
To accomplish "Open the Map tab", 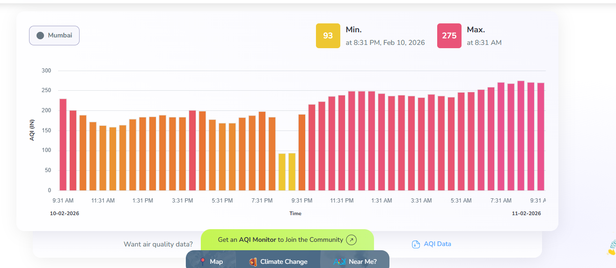I will click(x=211, y=261).
